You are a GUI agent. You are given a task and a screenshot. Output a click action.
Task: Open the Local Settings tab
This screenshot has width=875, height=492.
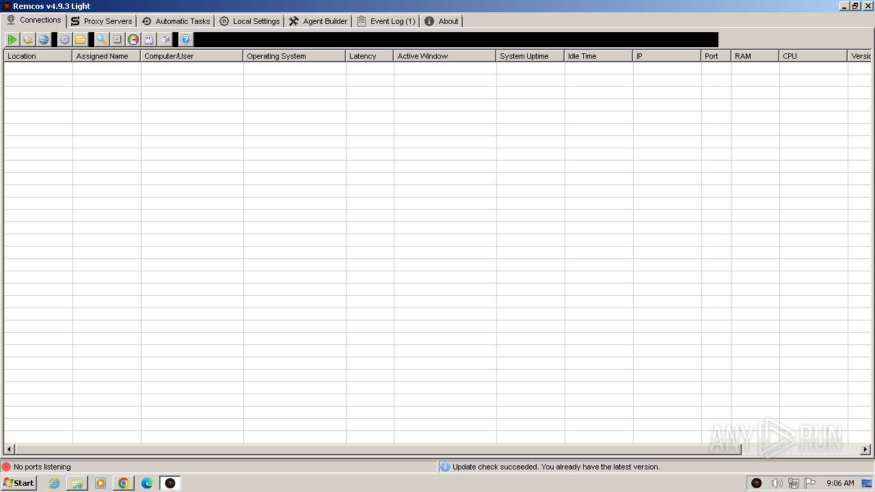[x=250, y=21]
